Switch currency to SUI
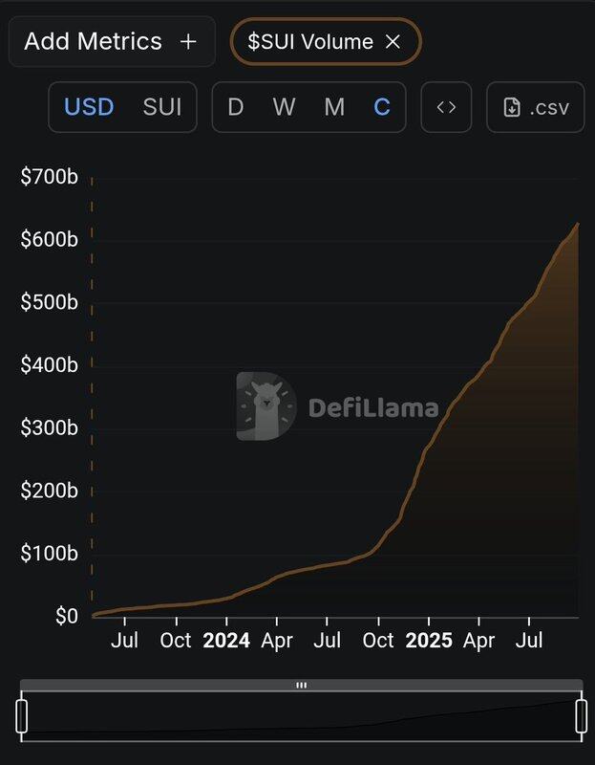Image resolution: width=595 pixels, height=765 pixels. point(162,107)
